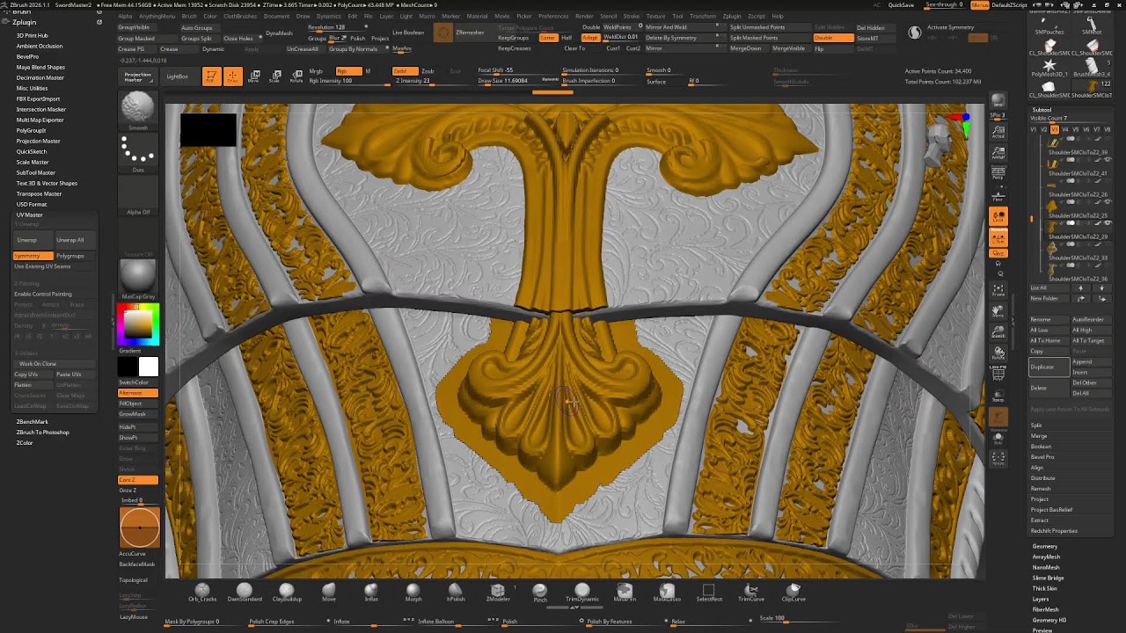
Task: Select the ZModeler brush
Action: coord(498,592)
